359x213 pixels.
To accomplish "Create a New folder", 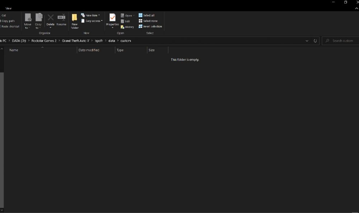I will (75, 21).
